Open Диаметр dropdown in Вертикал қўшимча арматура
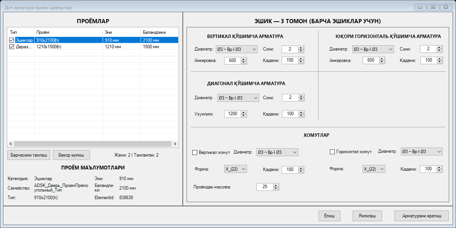Image resolution: width=456 pixels, height=228 pixels. coord(236,49)
